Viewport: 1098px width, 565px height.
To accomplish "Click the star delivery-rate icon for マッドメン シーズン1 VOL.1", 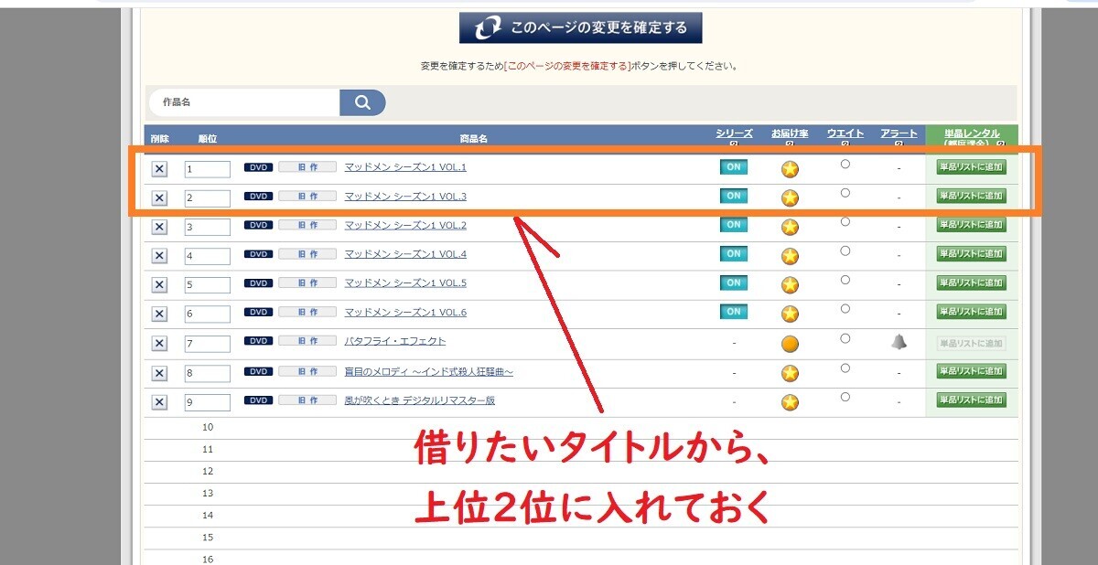I will (789, 168).
